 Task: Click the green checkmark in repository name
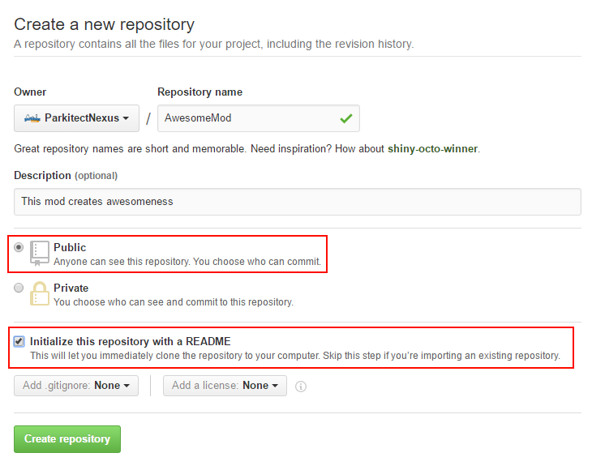click(345, 118)
